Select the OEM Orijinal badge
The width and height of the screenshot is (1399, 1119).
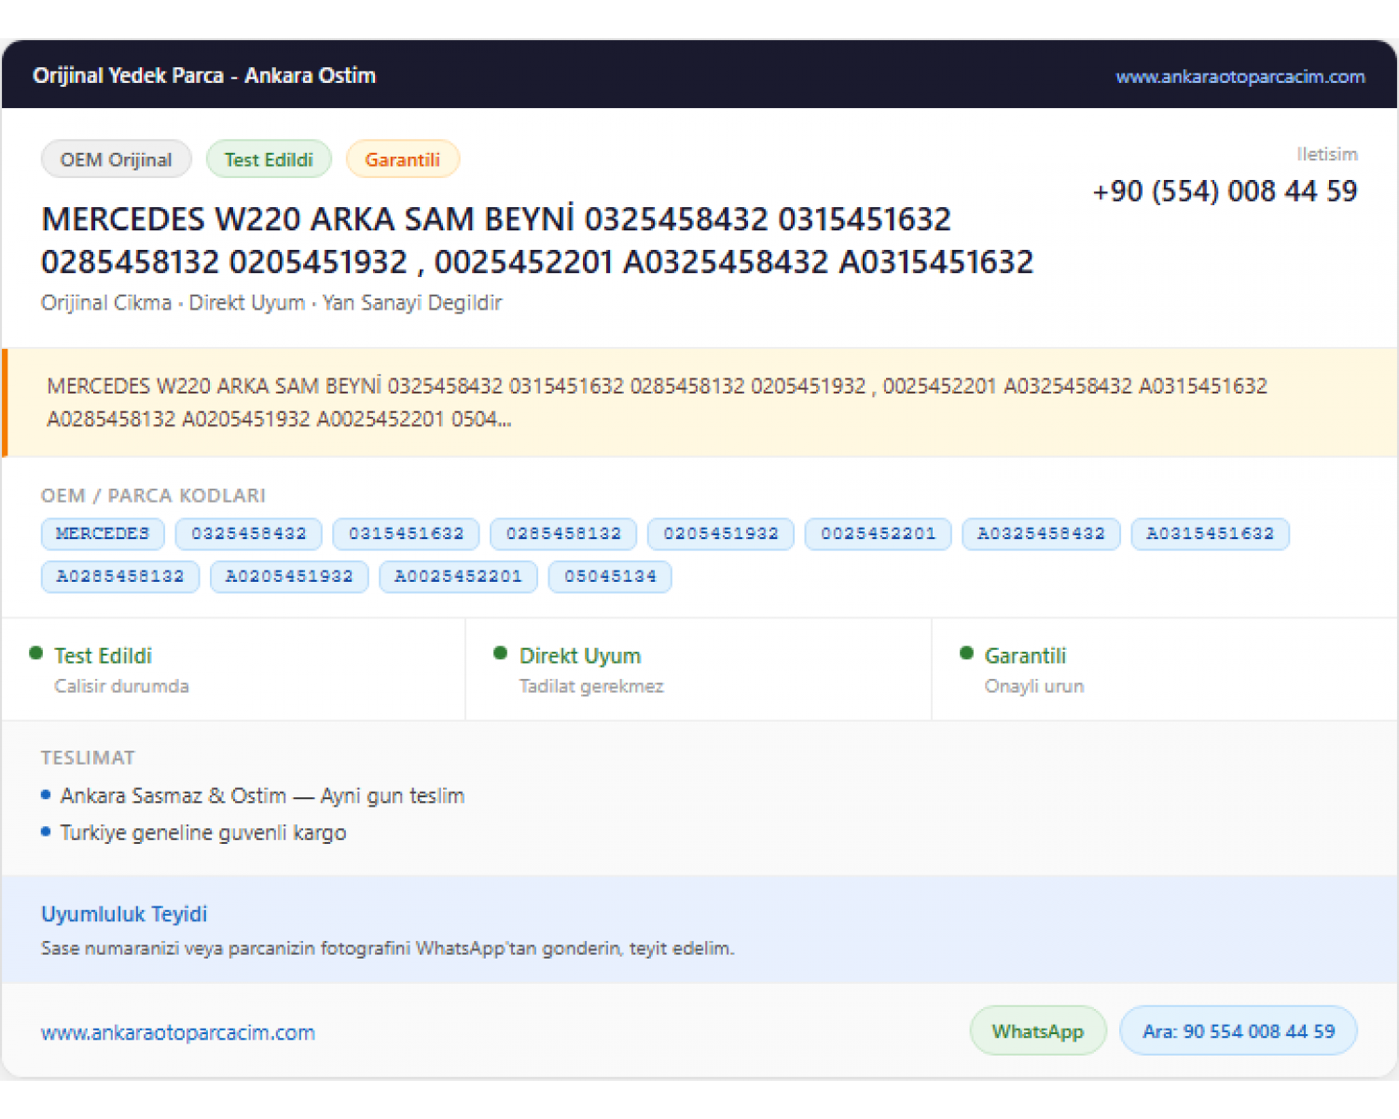117,159
